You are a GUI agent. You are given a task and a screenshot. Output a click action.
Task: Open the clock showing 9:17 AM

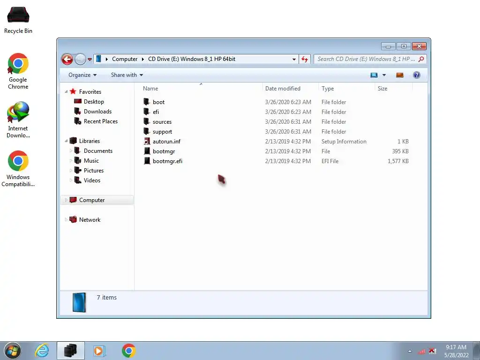[456, 351]
